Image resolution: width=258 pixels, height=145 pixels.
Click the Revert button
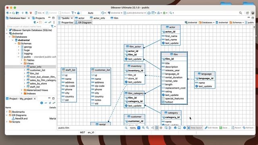pos(236,128)
